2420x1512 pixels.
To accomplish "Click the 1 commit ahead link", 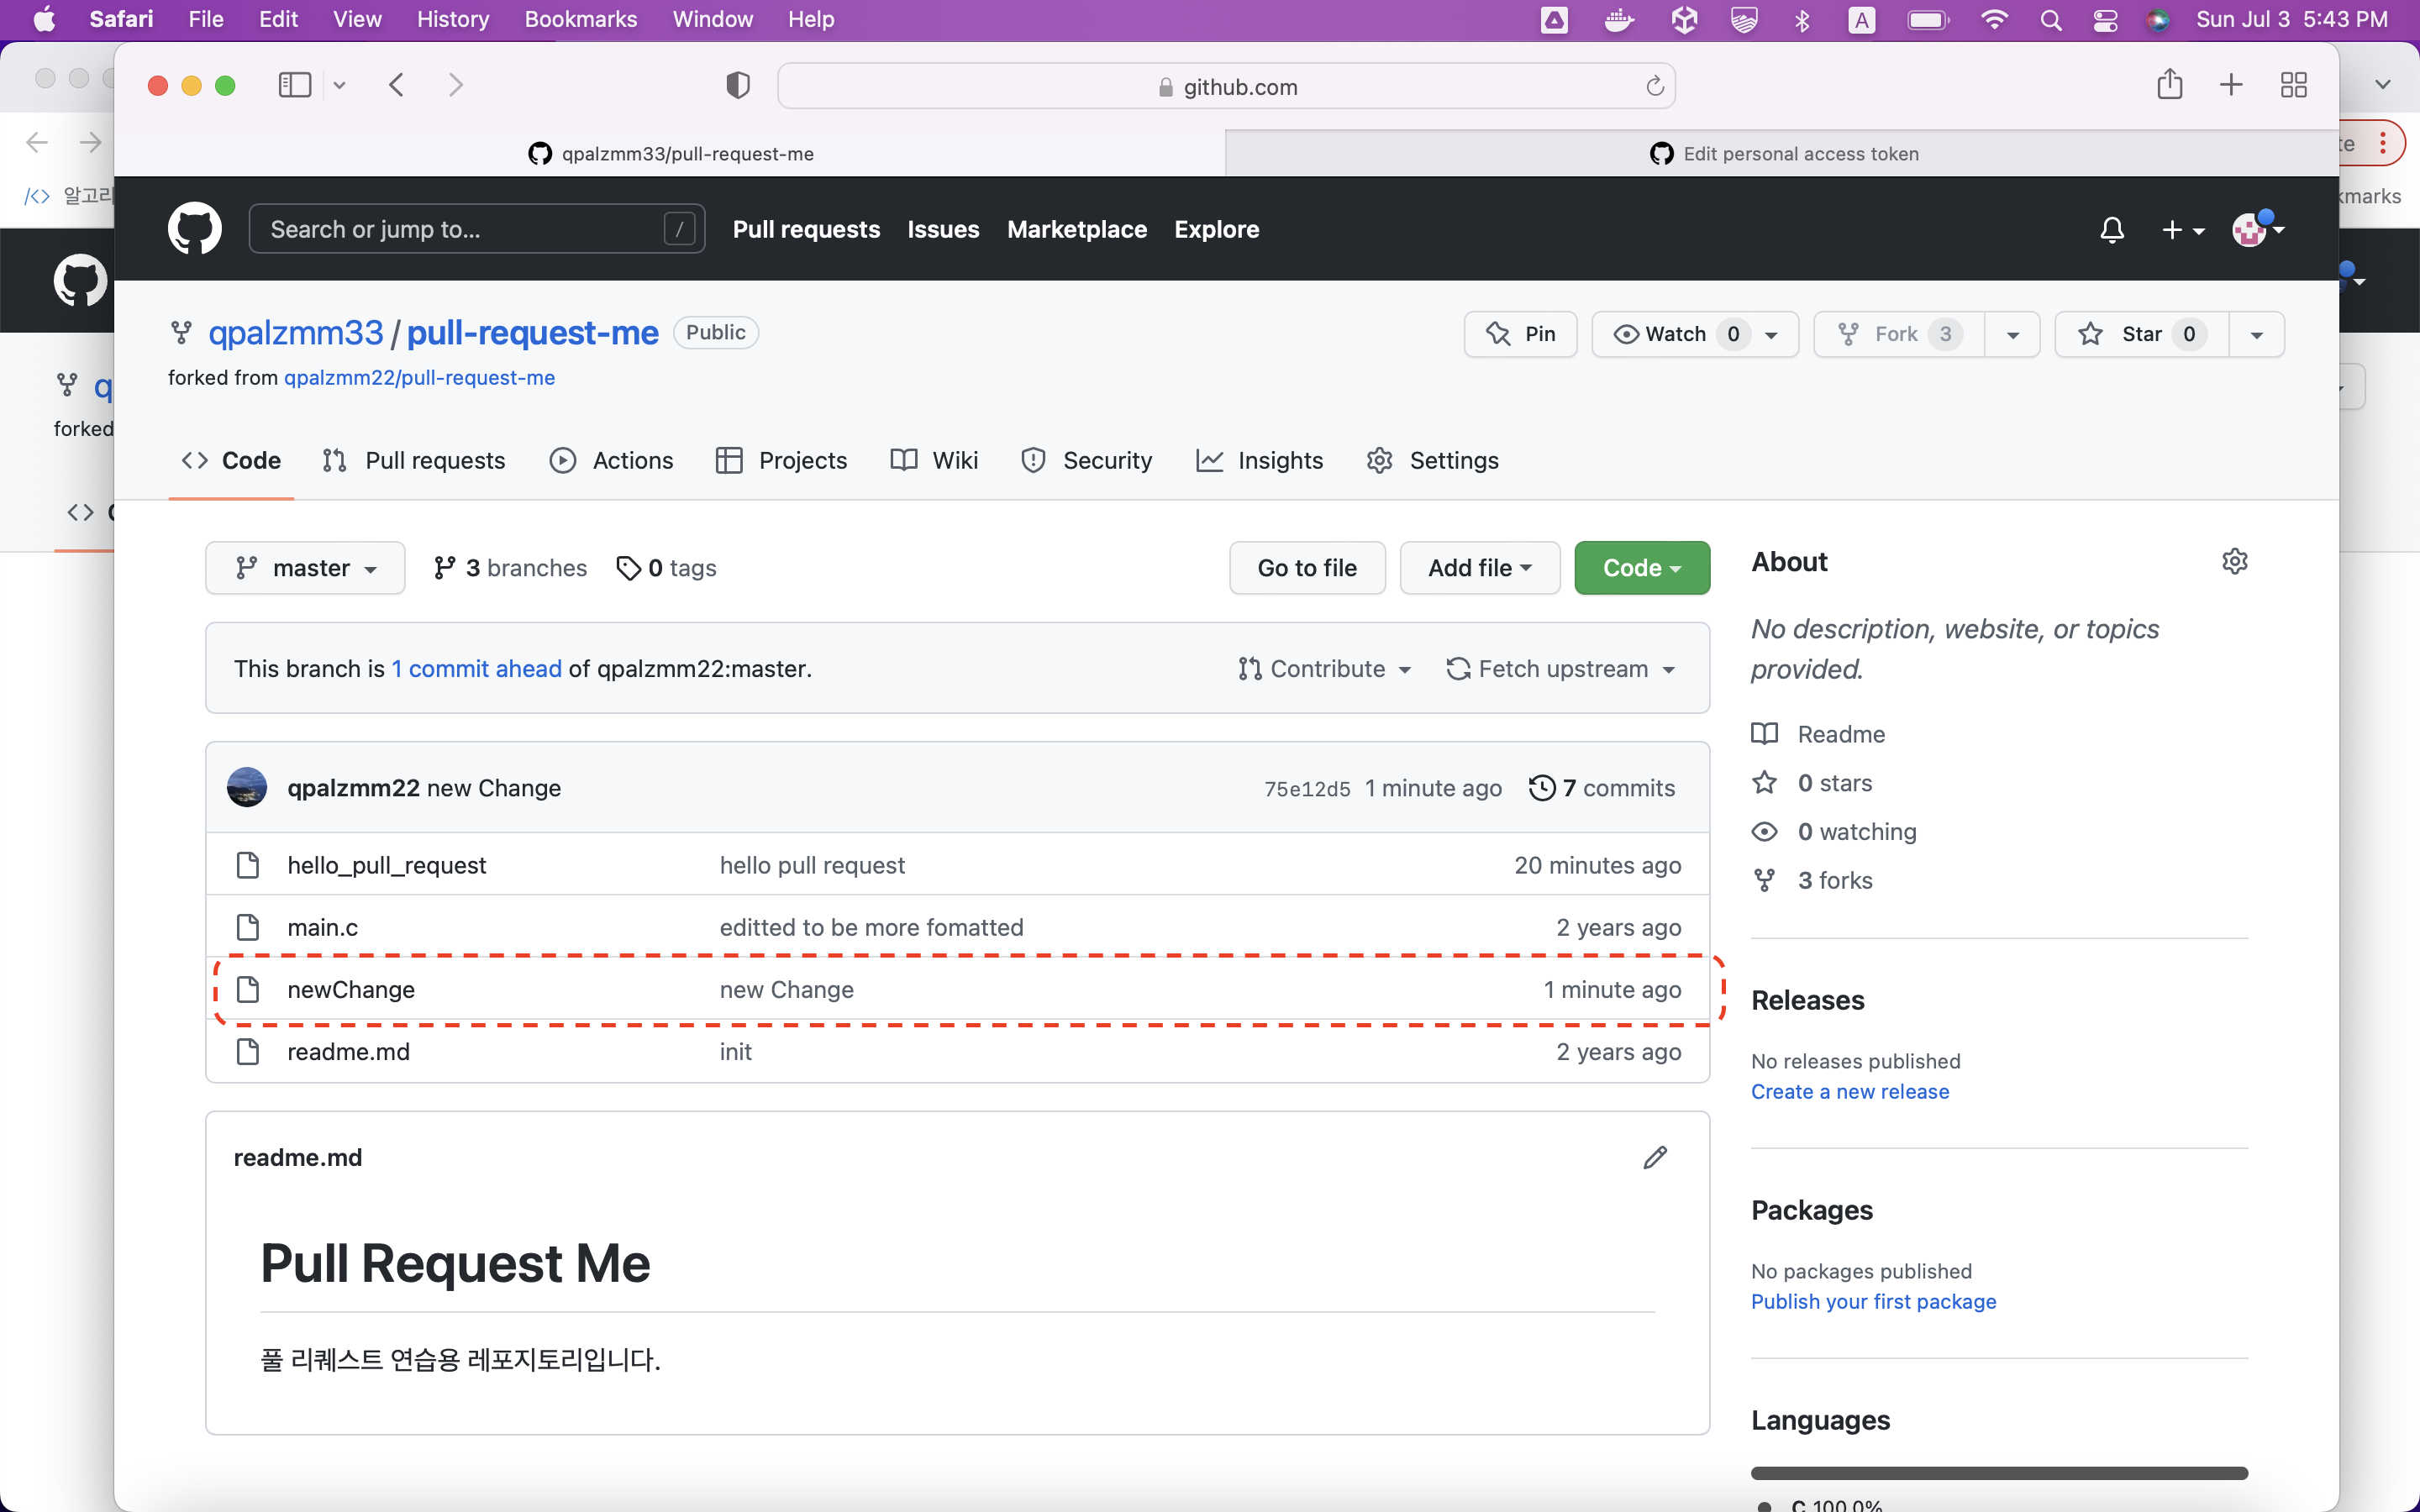I will (x=476, y=669).
